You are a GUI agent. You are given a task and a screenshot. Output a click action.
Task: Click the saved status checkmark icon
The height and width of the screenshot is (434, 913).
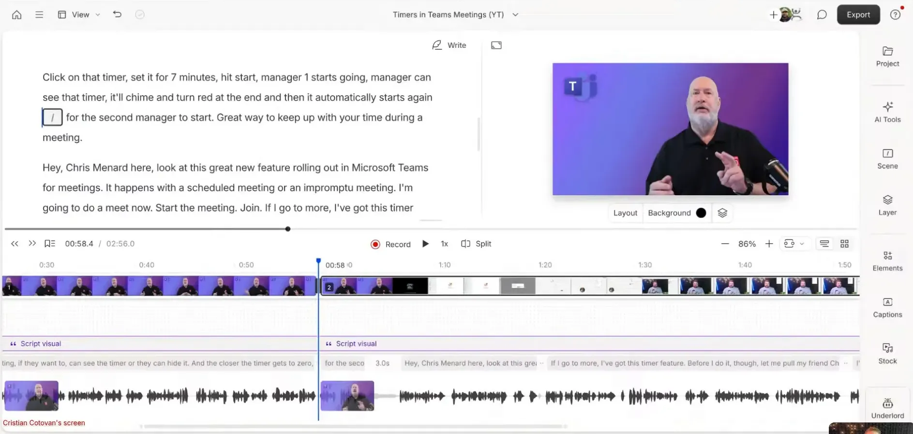pyautogui.click(x=140, y=14)
